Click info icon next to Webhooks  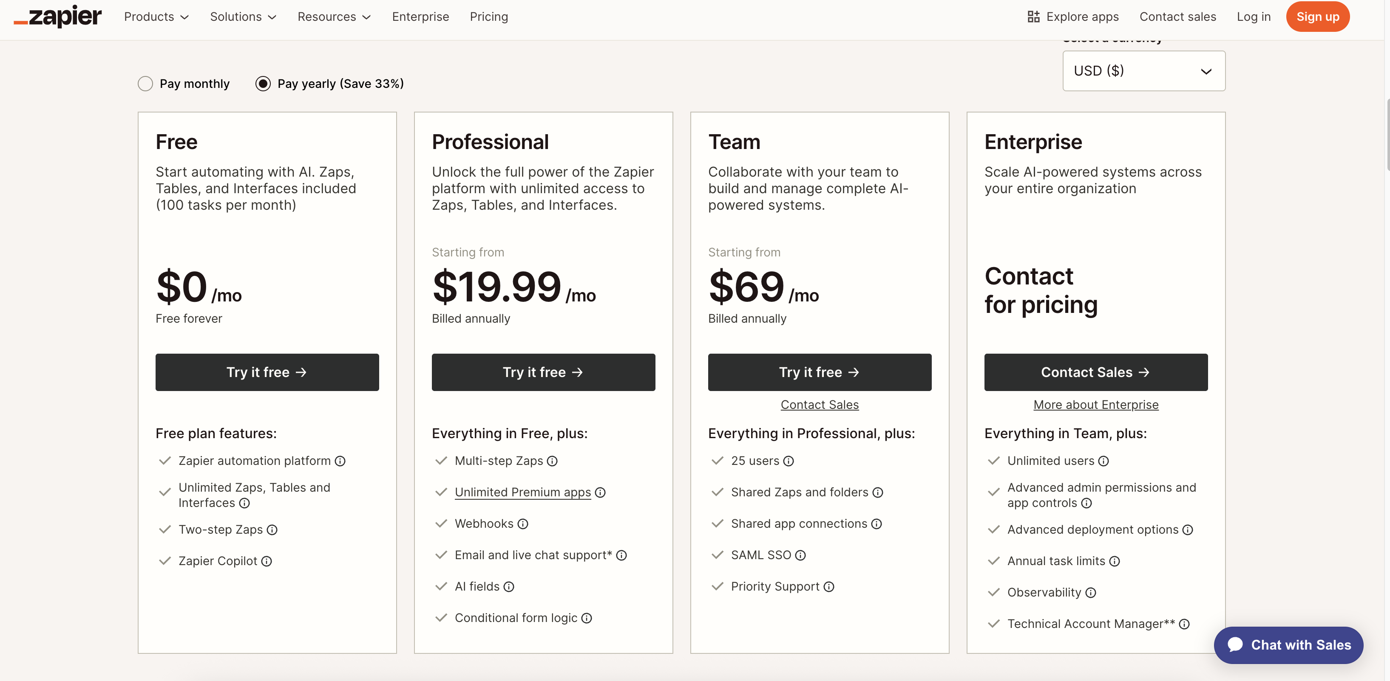tap(523, 523)
